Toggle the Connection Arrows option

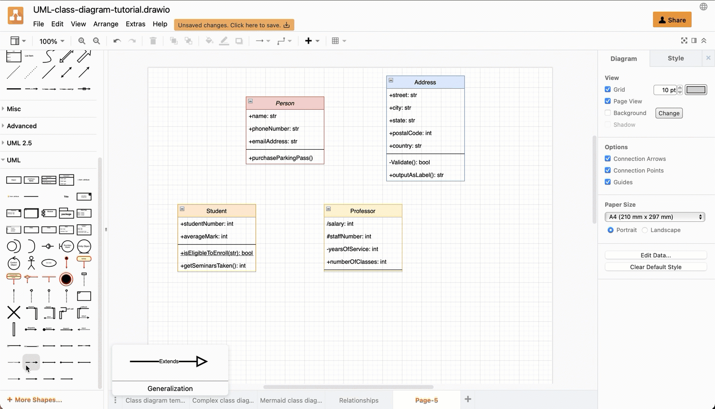(x=608, y=158)
